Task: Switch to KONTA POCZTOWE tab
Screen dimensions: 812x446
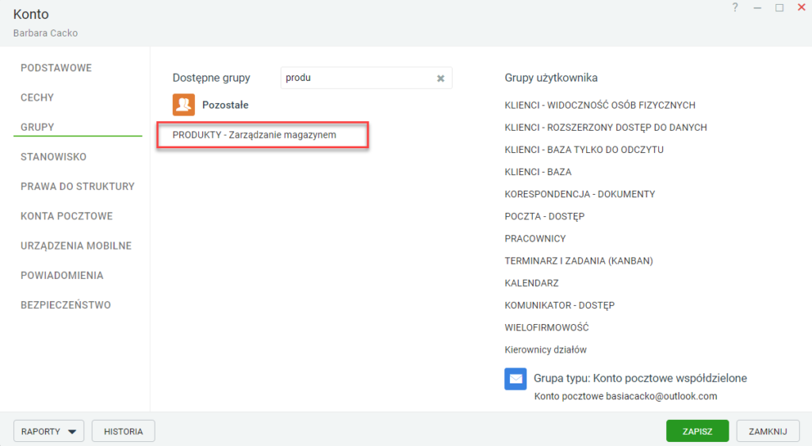Action: click(67, 215)
